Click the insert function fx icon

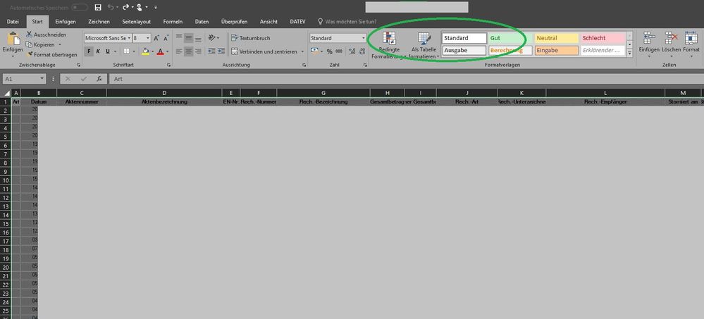coord(99,79)
